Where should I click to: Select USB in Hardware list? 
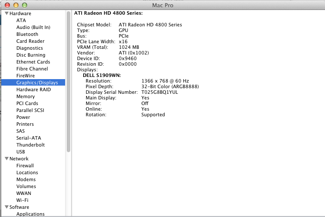(21, 152)
